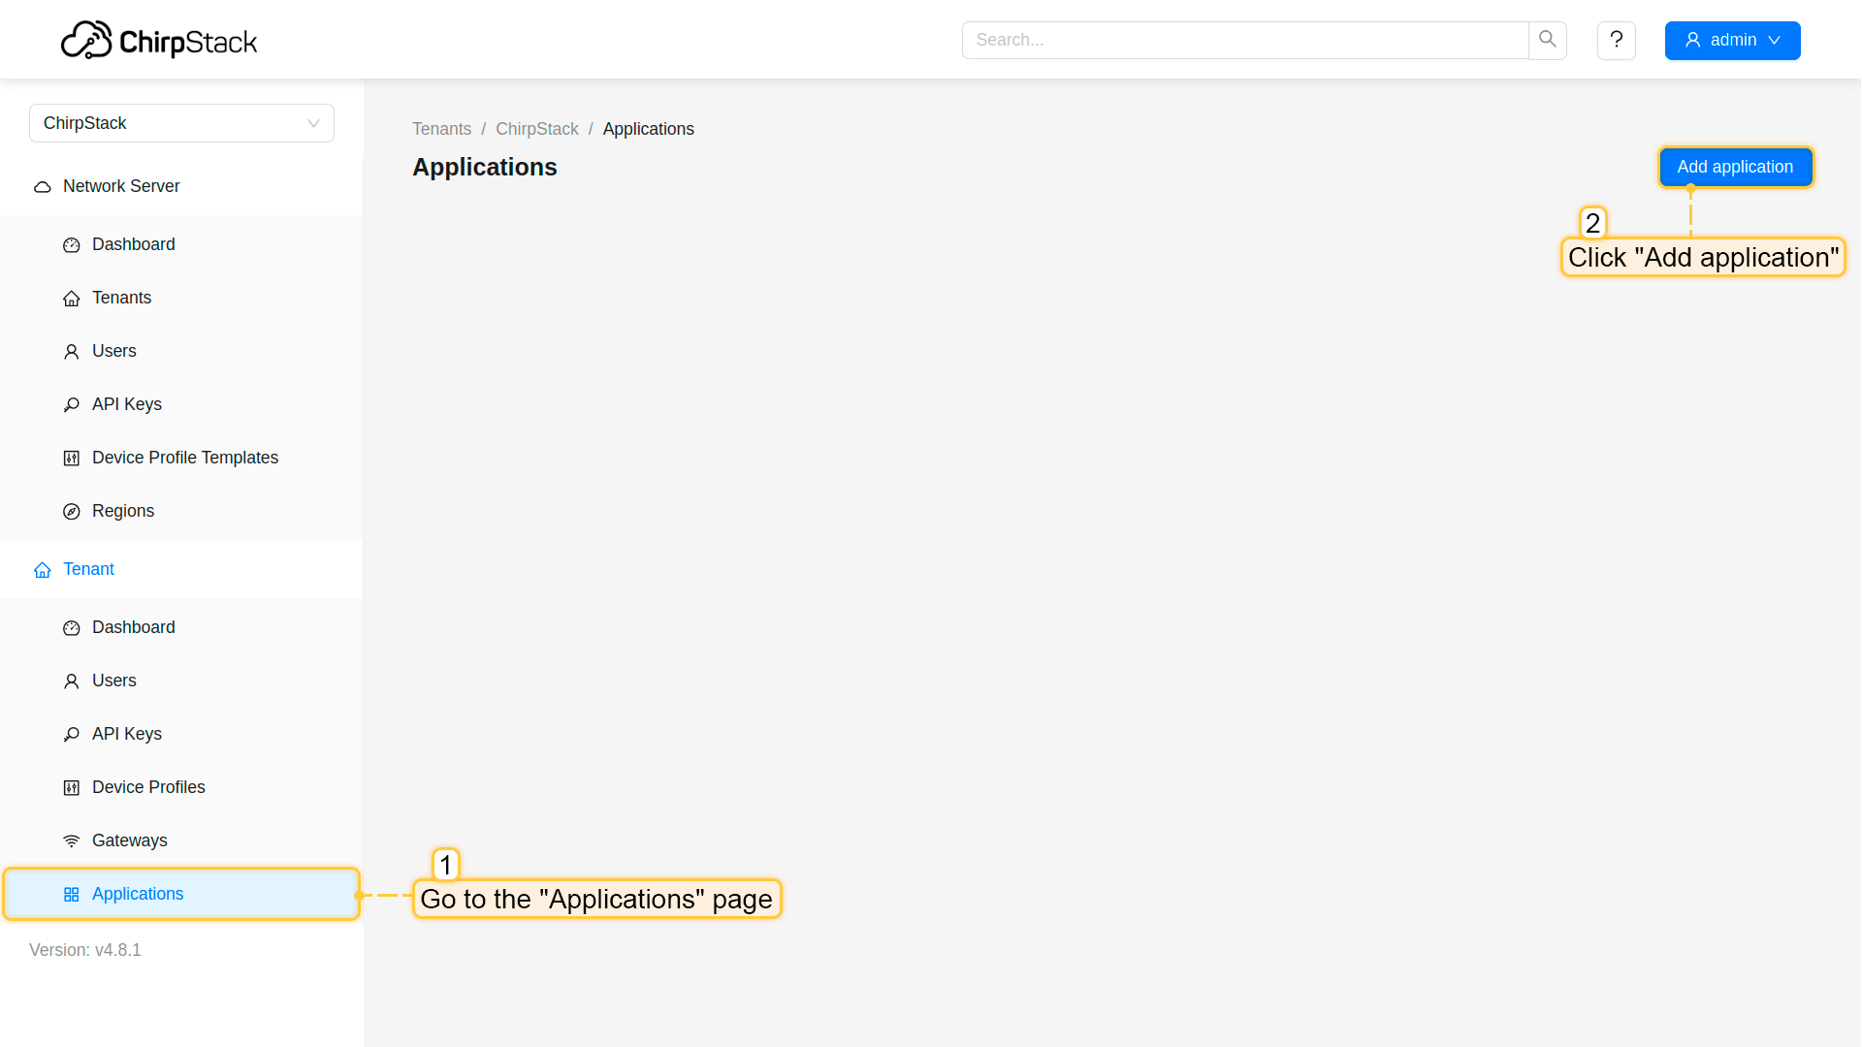Expand the ChirpStack tenant selector dropdown

pyautogui.click(x=181, y=123)
